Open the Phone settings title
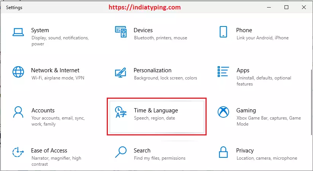 click(244, 30)
